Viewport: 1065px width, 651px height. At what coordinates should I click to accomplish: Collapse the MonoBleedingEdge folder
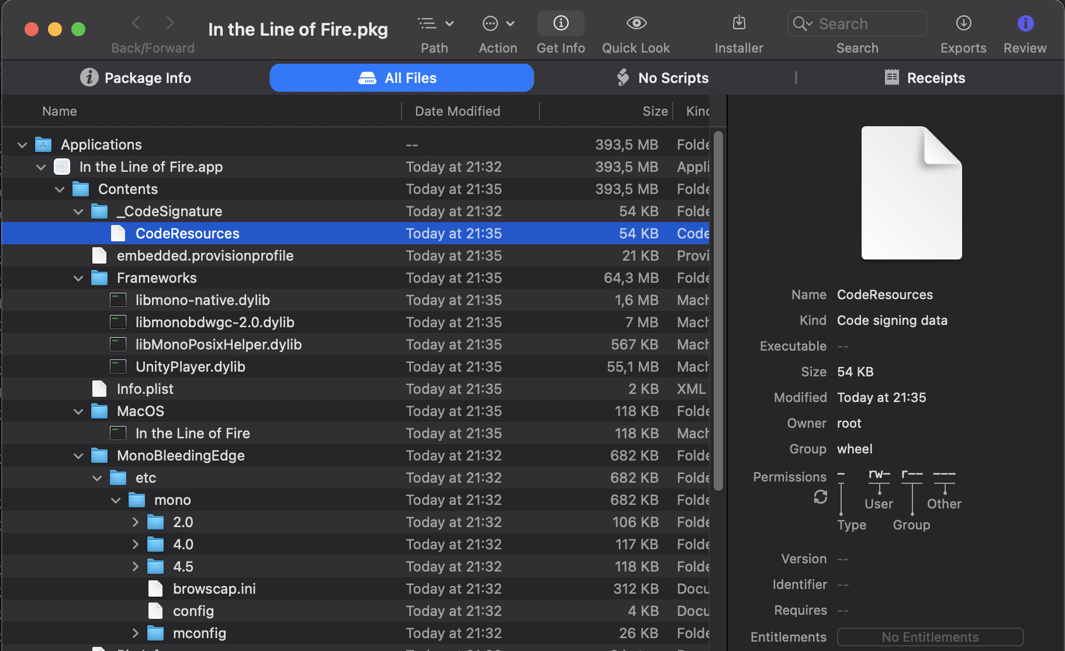[x=78, y=456]
